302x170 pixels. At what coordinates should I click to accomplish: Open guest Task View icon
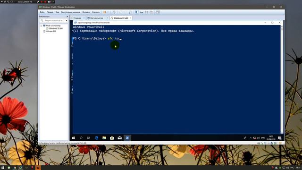[89, 138]
